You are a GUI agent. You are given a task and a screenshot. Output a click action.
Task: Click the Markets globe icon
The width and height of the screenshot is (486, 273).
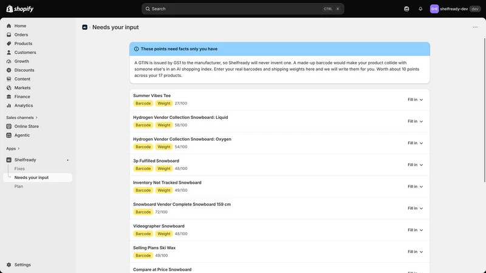click(9, 88)
